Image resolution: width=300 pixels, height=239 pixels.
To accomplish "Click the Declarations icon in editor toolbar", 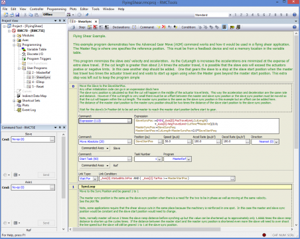I will pos(134,27).
